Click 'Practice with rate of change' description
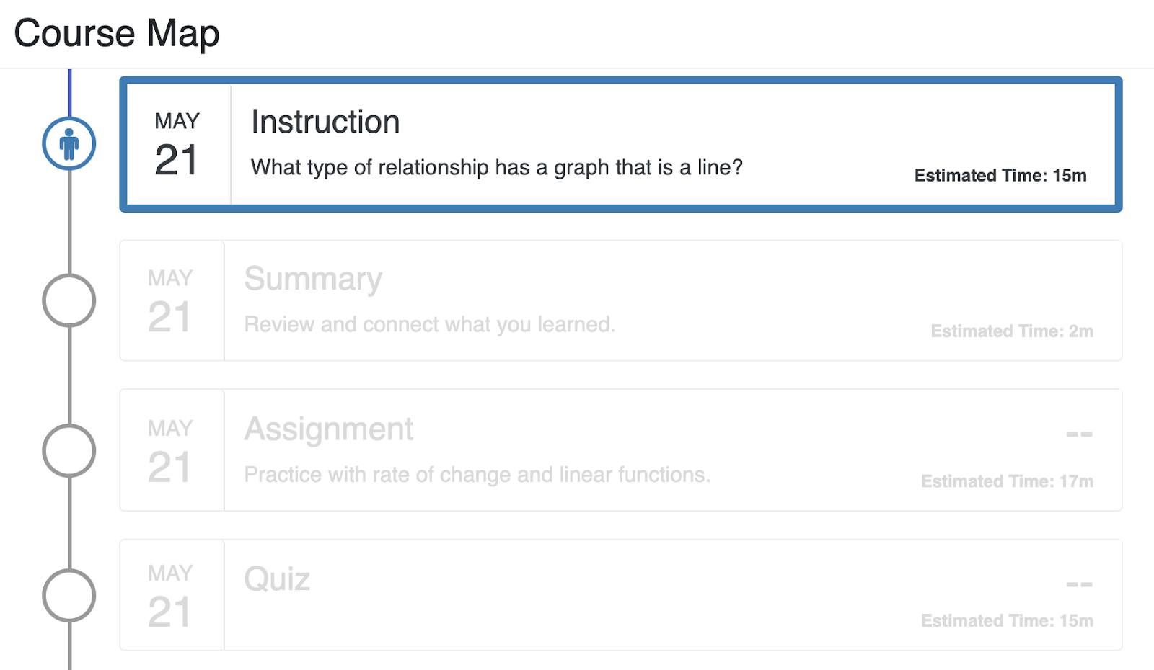Viewport: 1154px width, 670px height. tap(477, 475)
